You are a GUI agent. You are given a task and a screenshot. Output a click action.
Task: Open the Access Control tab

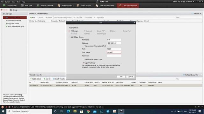[x=65, y=5]
